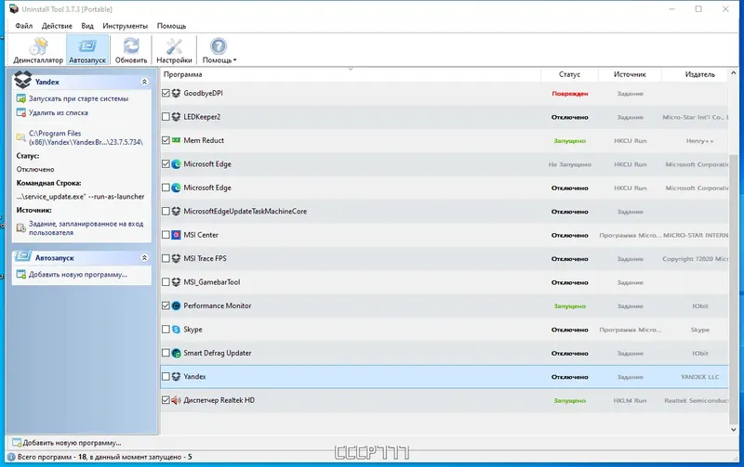
Task: Click the Smart Defrag Updater icon
Action: 176,354
